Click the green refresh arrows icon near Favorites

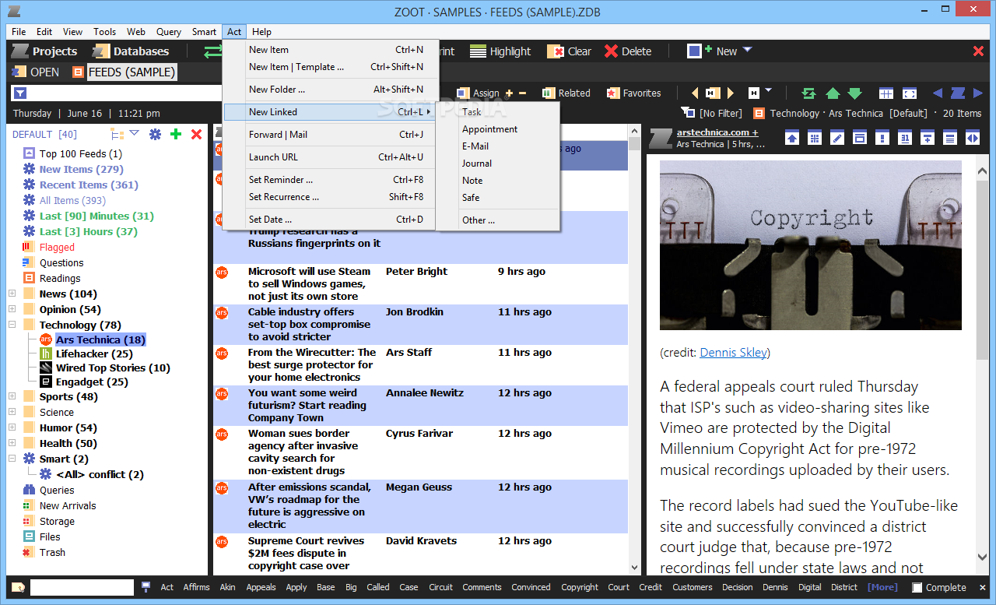click(809, 93)
